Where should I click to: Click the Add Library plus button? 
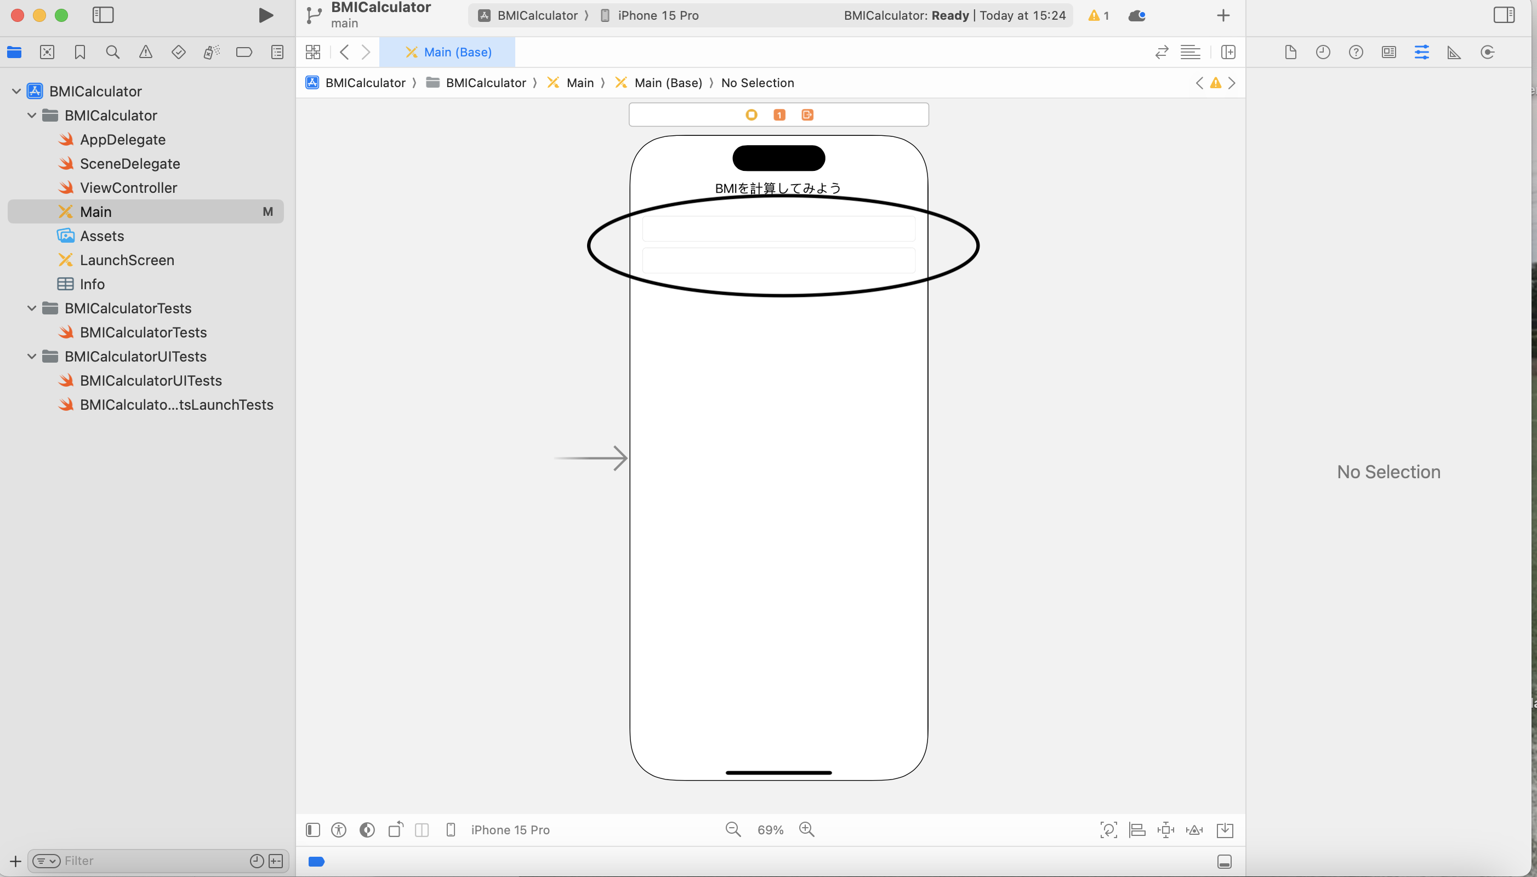point(1222,16)
